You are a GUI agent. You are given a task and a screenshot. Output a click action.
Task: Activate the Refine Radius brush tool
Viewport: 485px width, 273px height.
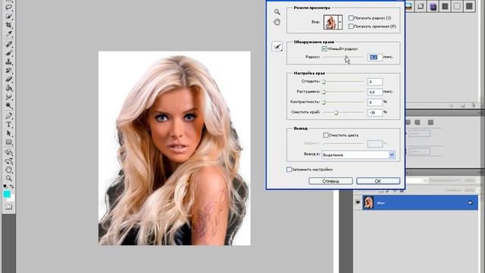click(277, 46)
